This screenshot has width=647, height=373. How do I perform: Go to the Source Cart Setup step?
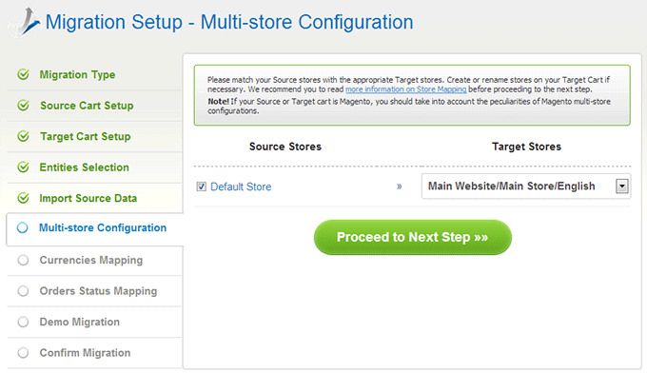[87, 106]
